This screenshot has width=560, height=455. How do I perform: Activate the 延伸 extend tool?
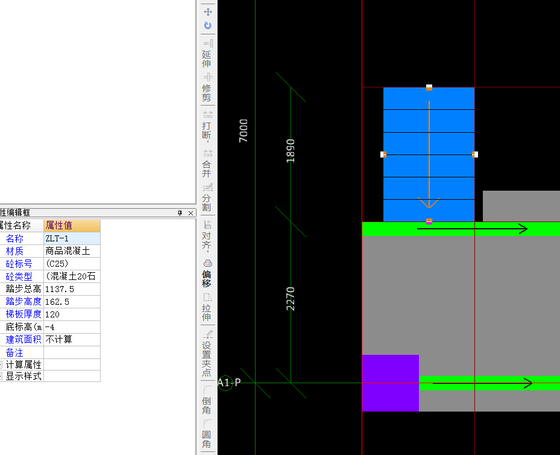[x=207, y=54]
